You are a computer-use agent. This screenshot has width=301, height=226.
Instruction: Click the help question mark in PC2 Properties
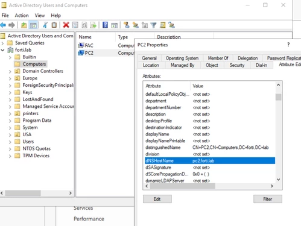[288, 45]
